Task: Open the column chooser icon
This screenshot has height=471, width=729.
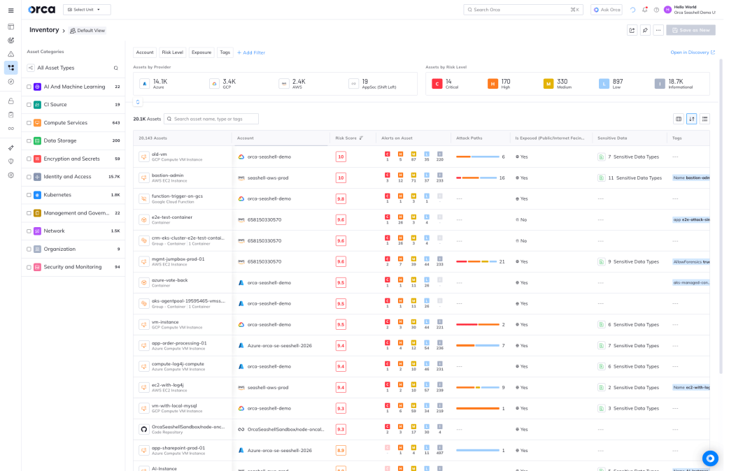Action: pyautogui.click(x=679, y=119)
